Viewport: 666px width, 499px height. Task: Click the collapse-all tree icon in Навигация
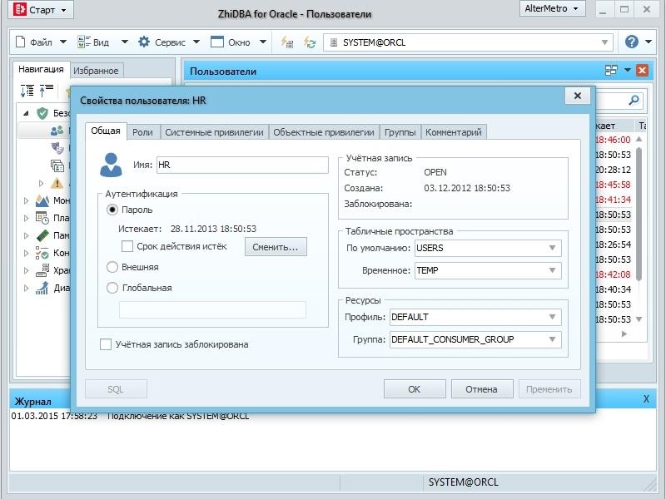(47, 90)
